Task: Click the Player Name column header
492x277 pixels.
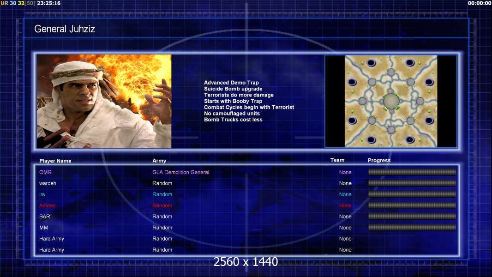Action: tap(55, 161)
